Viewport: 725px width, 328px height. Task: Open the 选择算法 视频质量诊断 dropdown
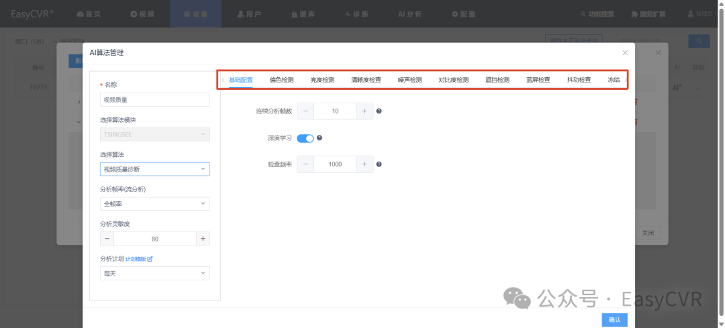(x=155, y=169)
